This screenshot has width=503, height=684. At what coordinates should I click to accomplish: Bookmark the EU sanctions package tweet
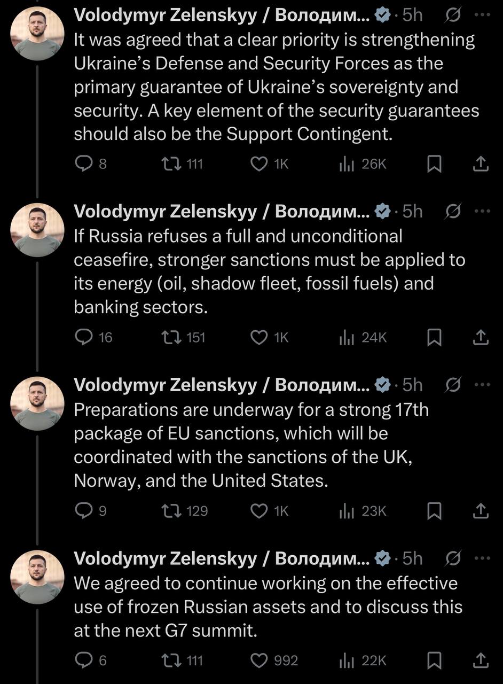tap(435, 511)
